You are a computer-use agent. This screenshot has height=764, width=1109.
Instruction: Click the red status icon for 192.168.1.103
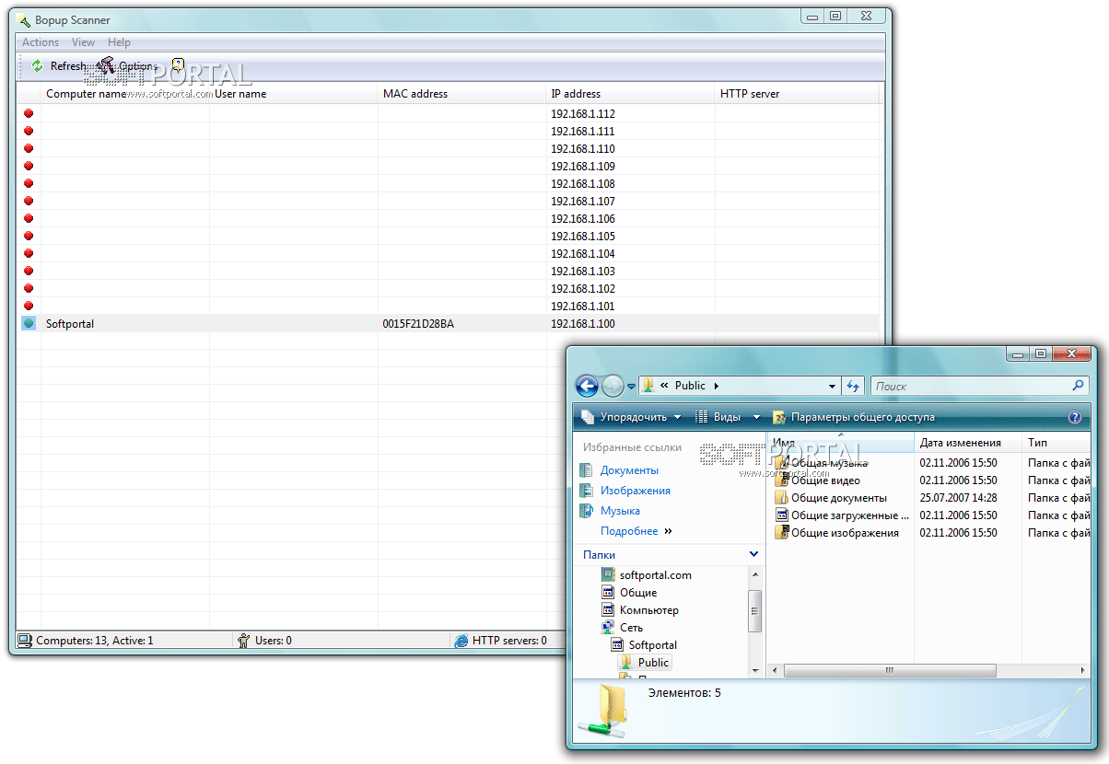coord(29,271)
